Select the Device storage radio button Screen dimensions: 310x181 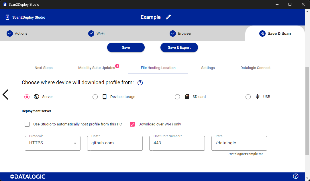click(95, 97)
